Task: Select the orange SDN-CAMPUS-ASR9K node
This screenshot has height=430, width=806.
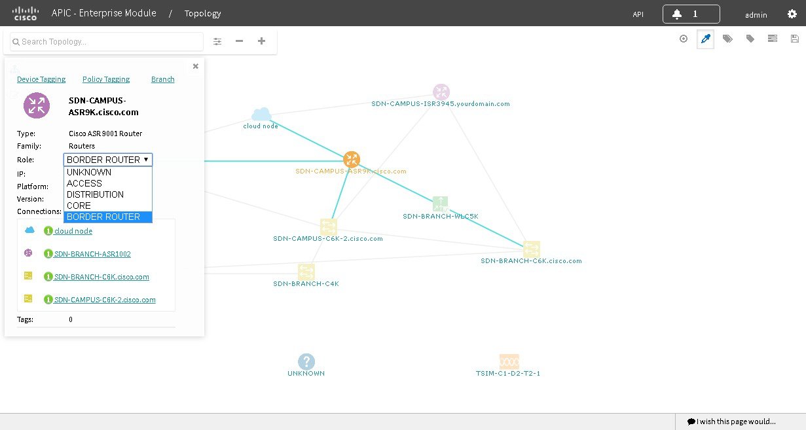Action: (x=352, y=160)
